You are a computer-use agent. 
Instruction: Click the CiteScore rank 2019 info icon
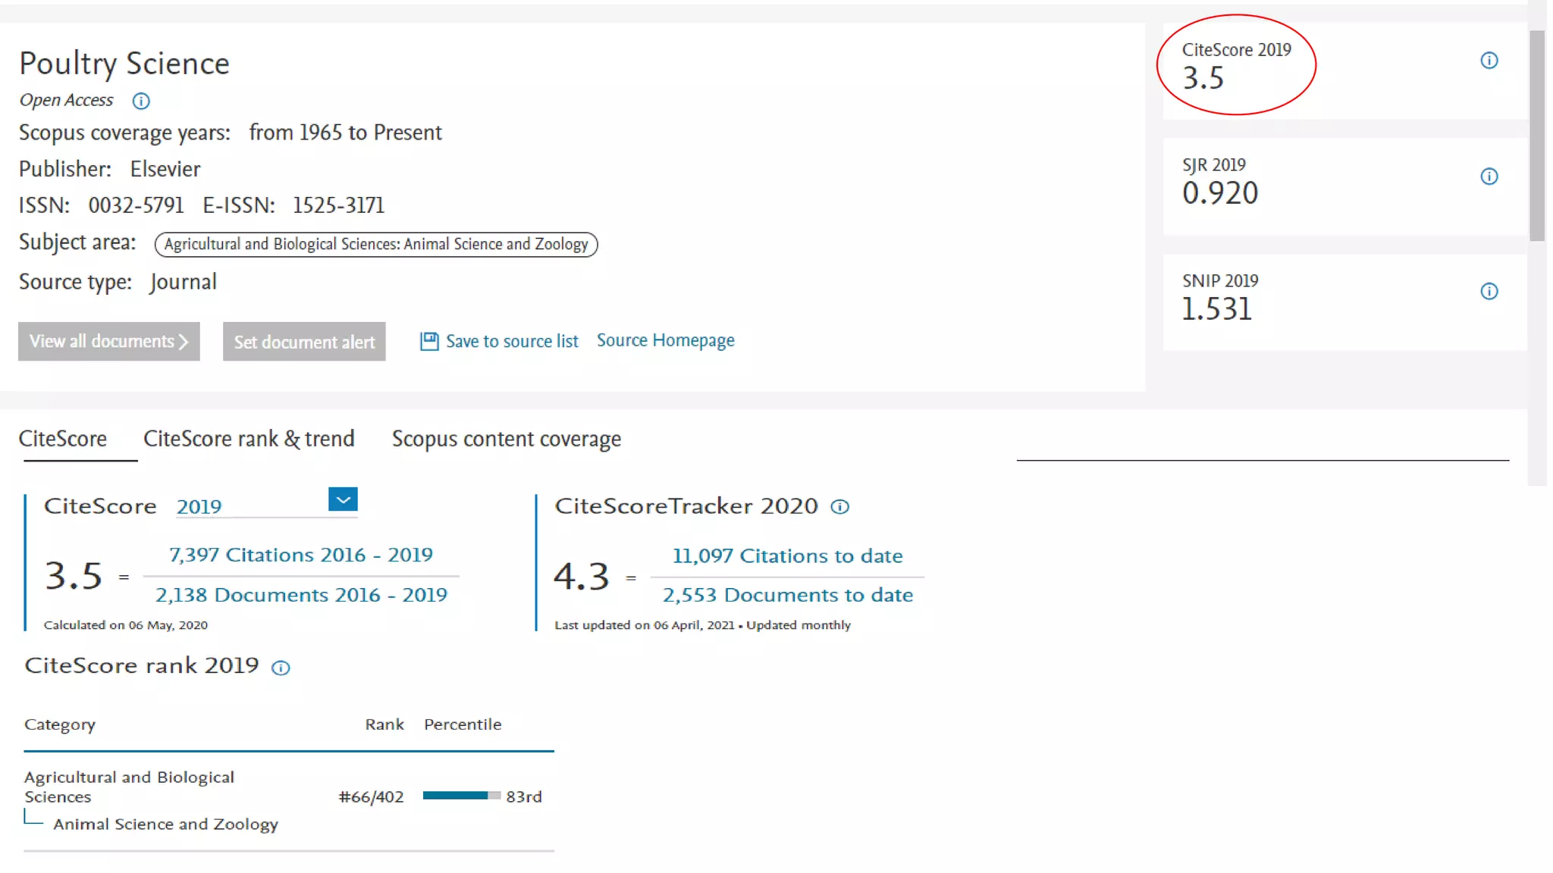coord(281,668)
